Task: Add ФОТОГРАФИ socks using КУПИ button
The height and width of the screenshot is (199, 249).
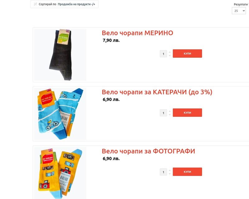Action: pos(187,172)
